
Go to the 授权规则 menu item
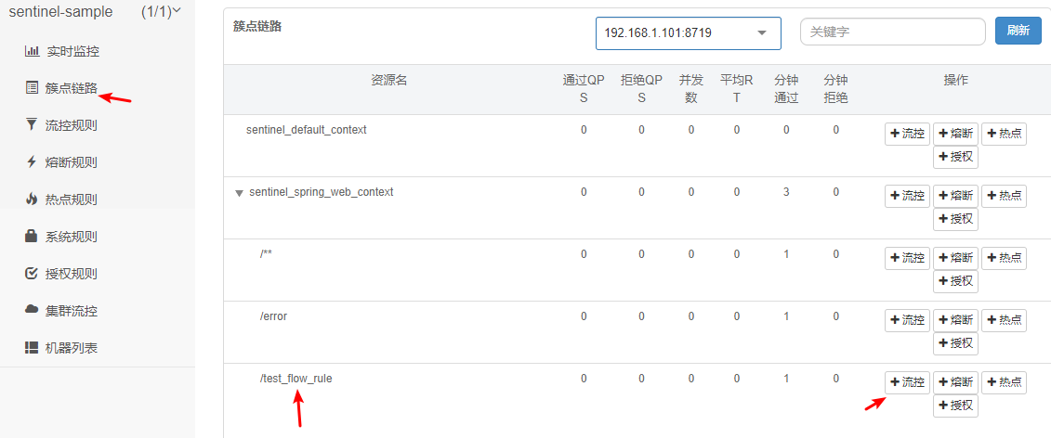tap(72, 274)
